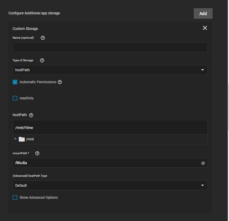Screen dimensions: 229x221
Task: Uncheck the Automatic Permissions checkbox
Action: coord(15,82)
